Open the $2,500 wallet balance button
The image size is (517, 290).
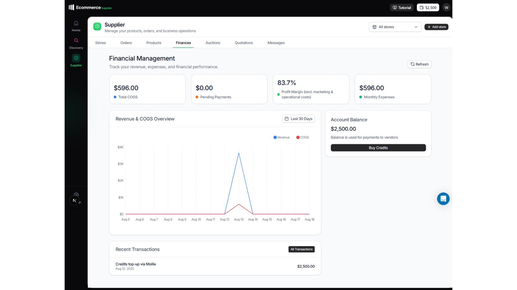click(x=428, y=8)
